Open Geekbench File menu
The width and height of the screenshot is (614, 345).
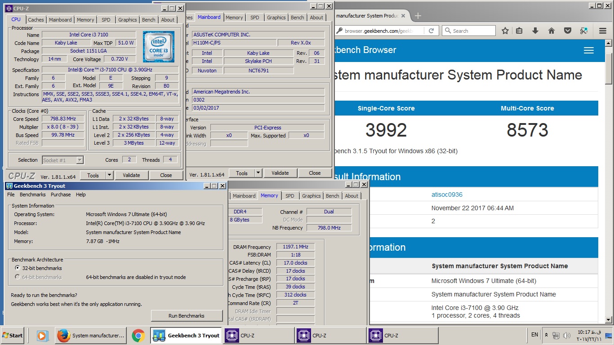tap(11, 195)
